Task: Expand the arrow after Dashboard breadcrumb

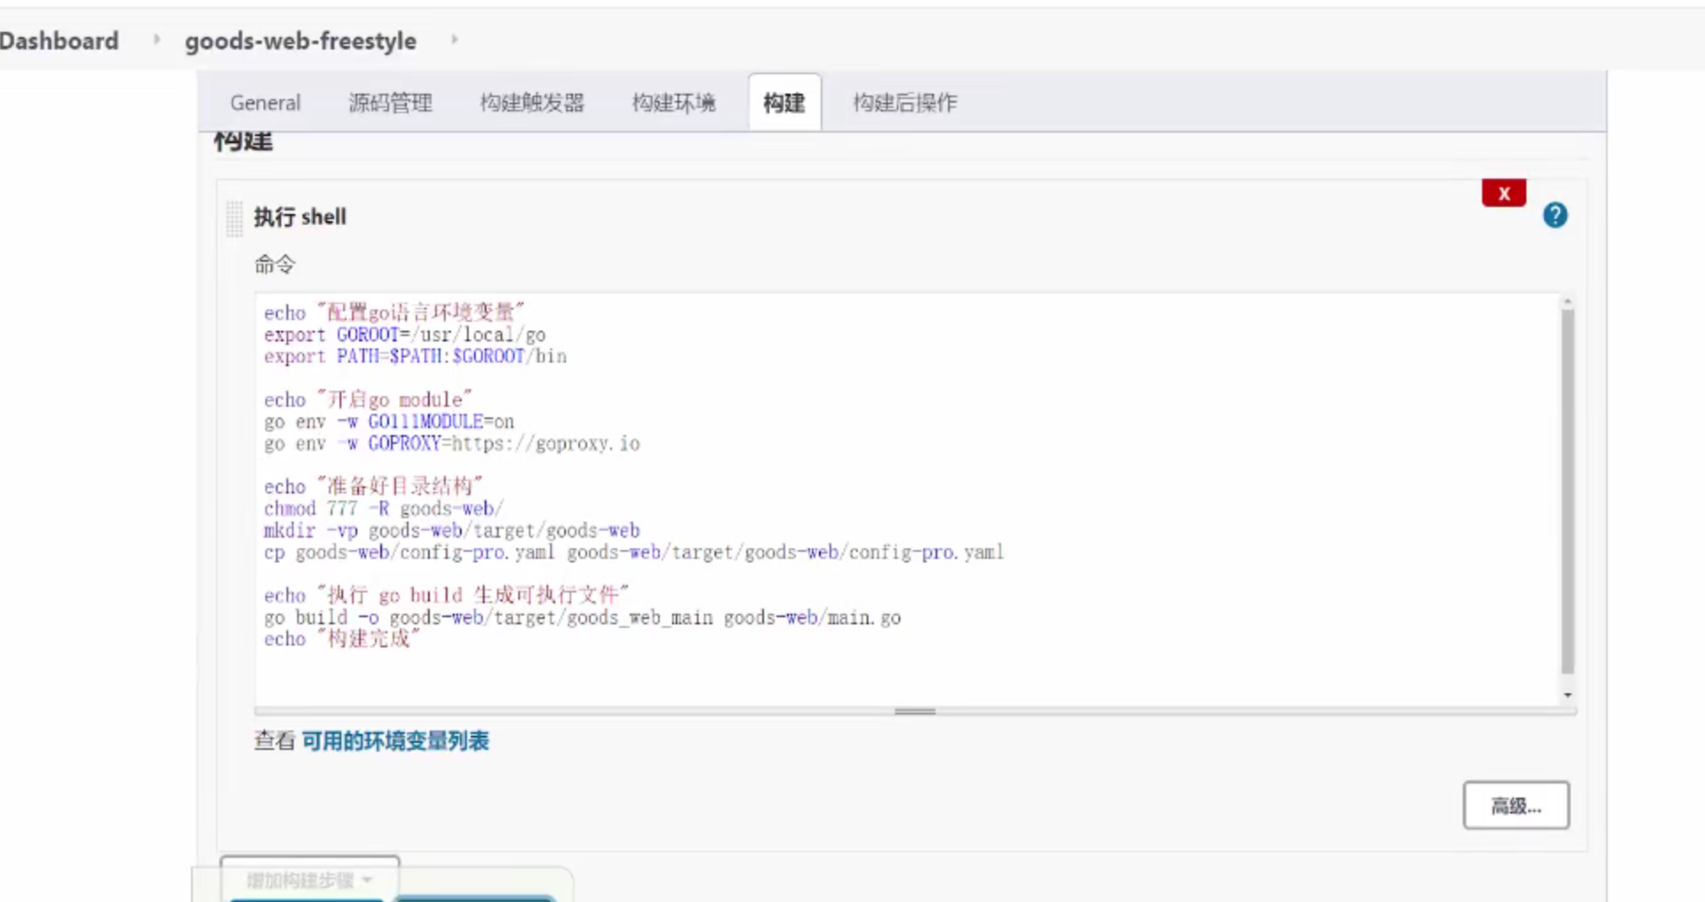Action: click(157, 40)
